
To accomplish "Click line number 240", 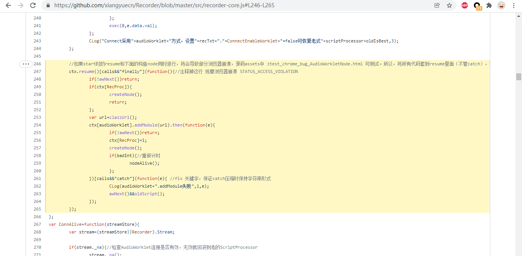I will [x=37, y=18].
